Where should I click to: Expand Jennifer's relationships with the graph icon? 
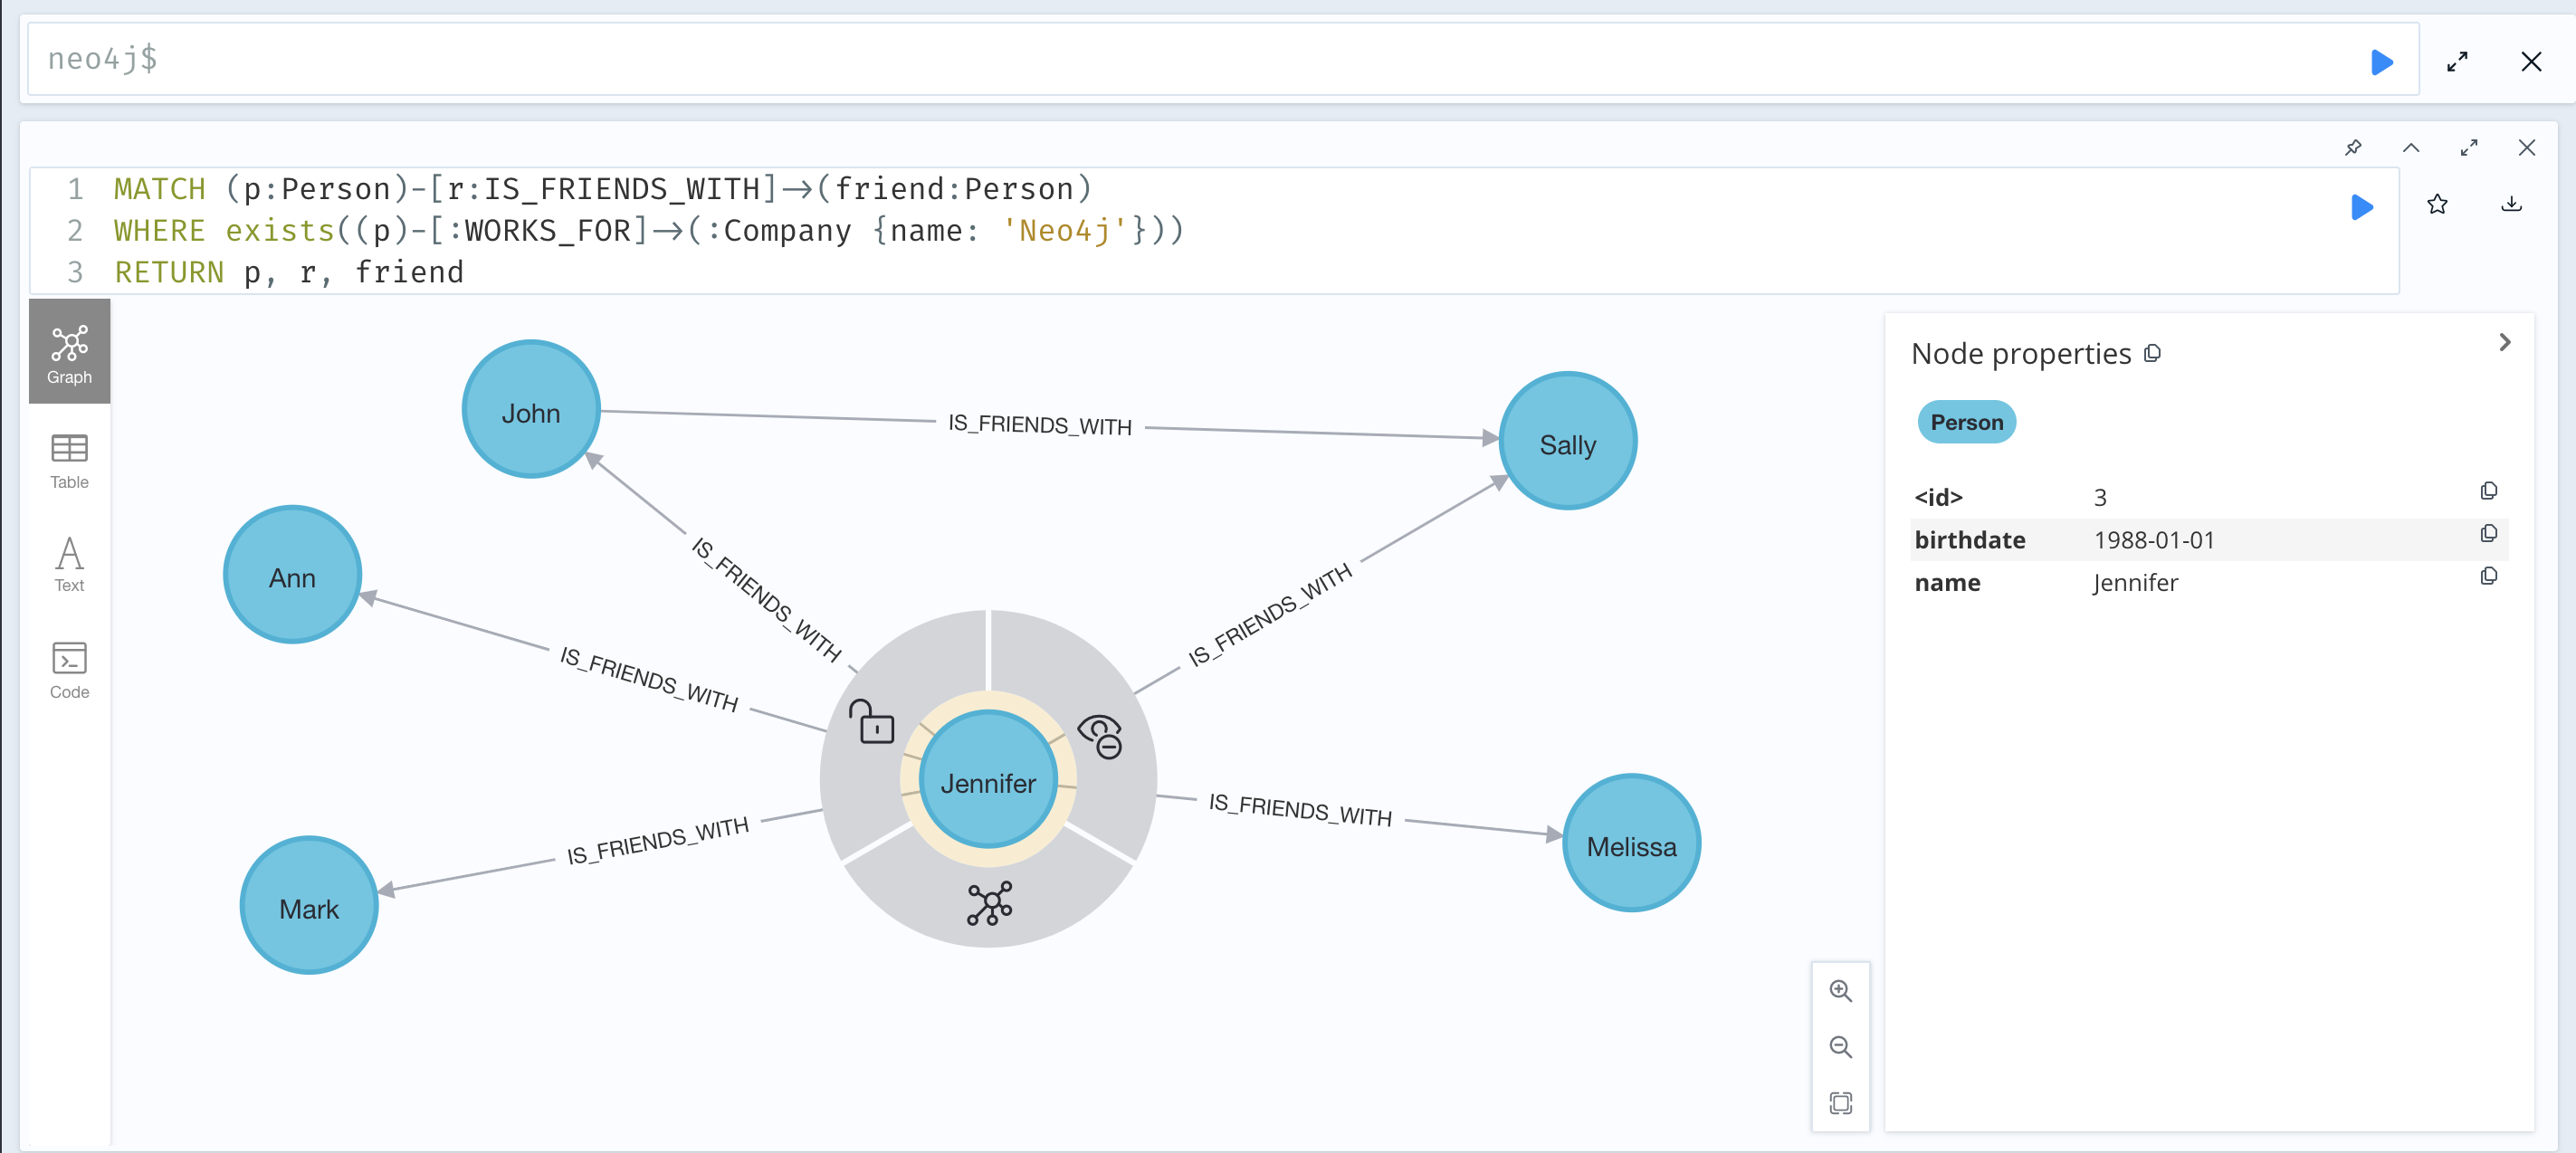(x=988, y=905)
